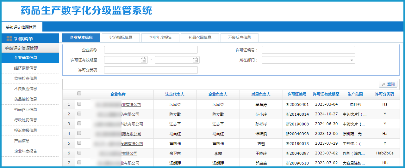Screen dimensions: 405x168
Task: Expand the 所在部门 dropdown
Action: coord(352,60)
